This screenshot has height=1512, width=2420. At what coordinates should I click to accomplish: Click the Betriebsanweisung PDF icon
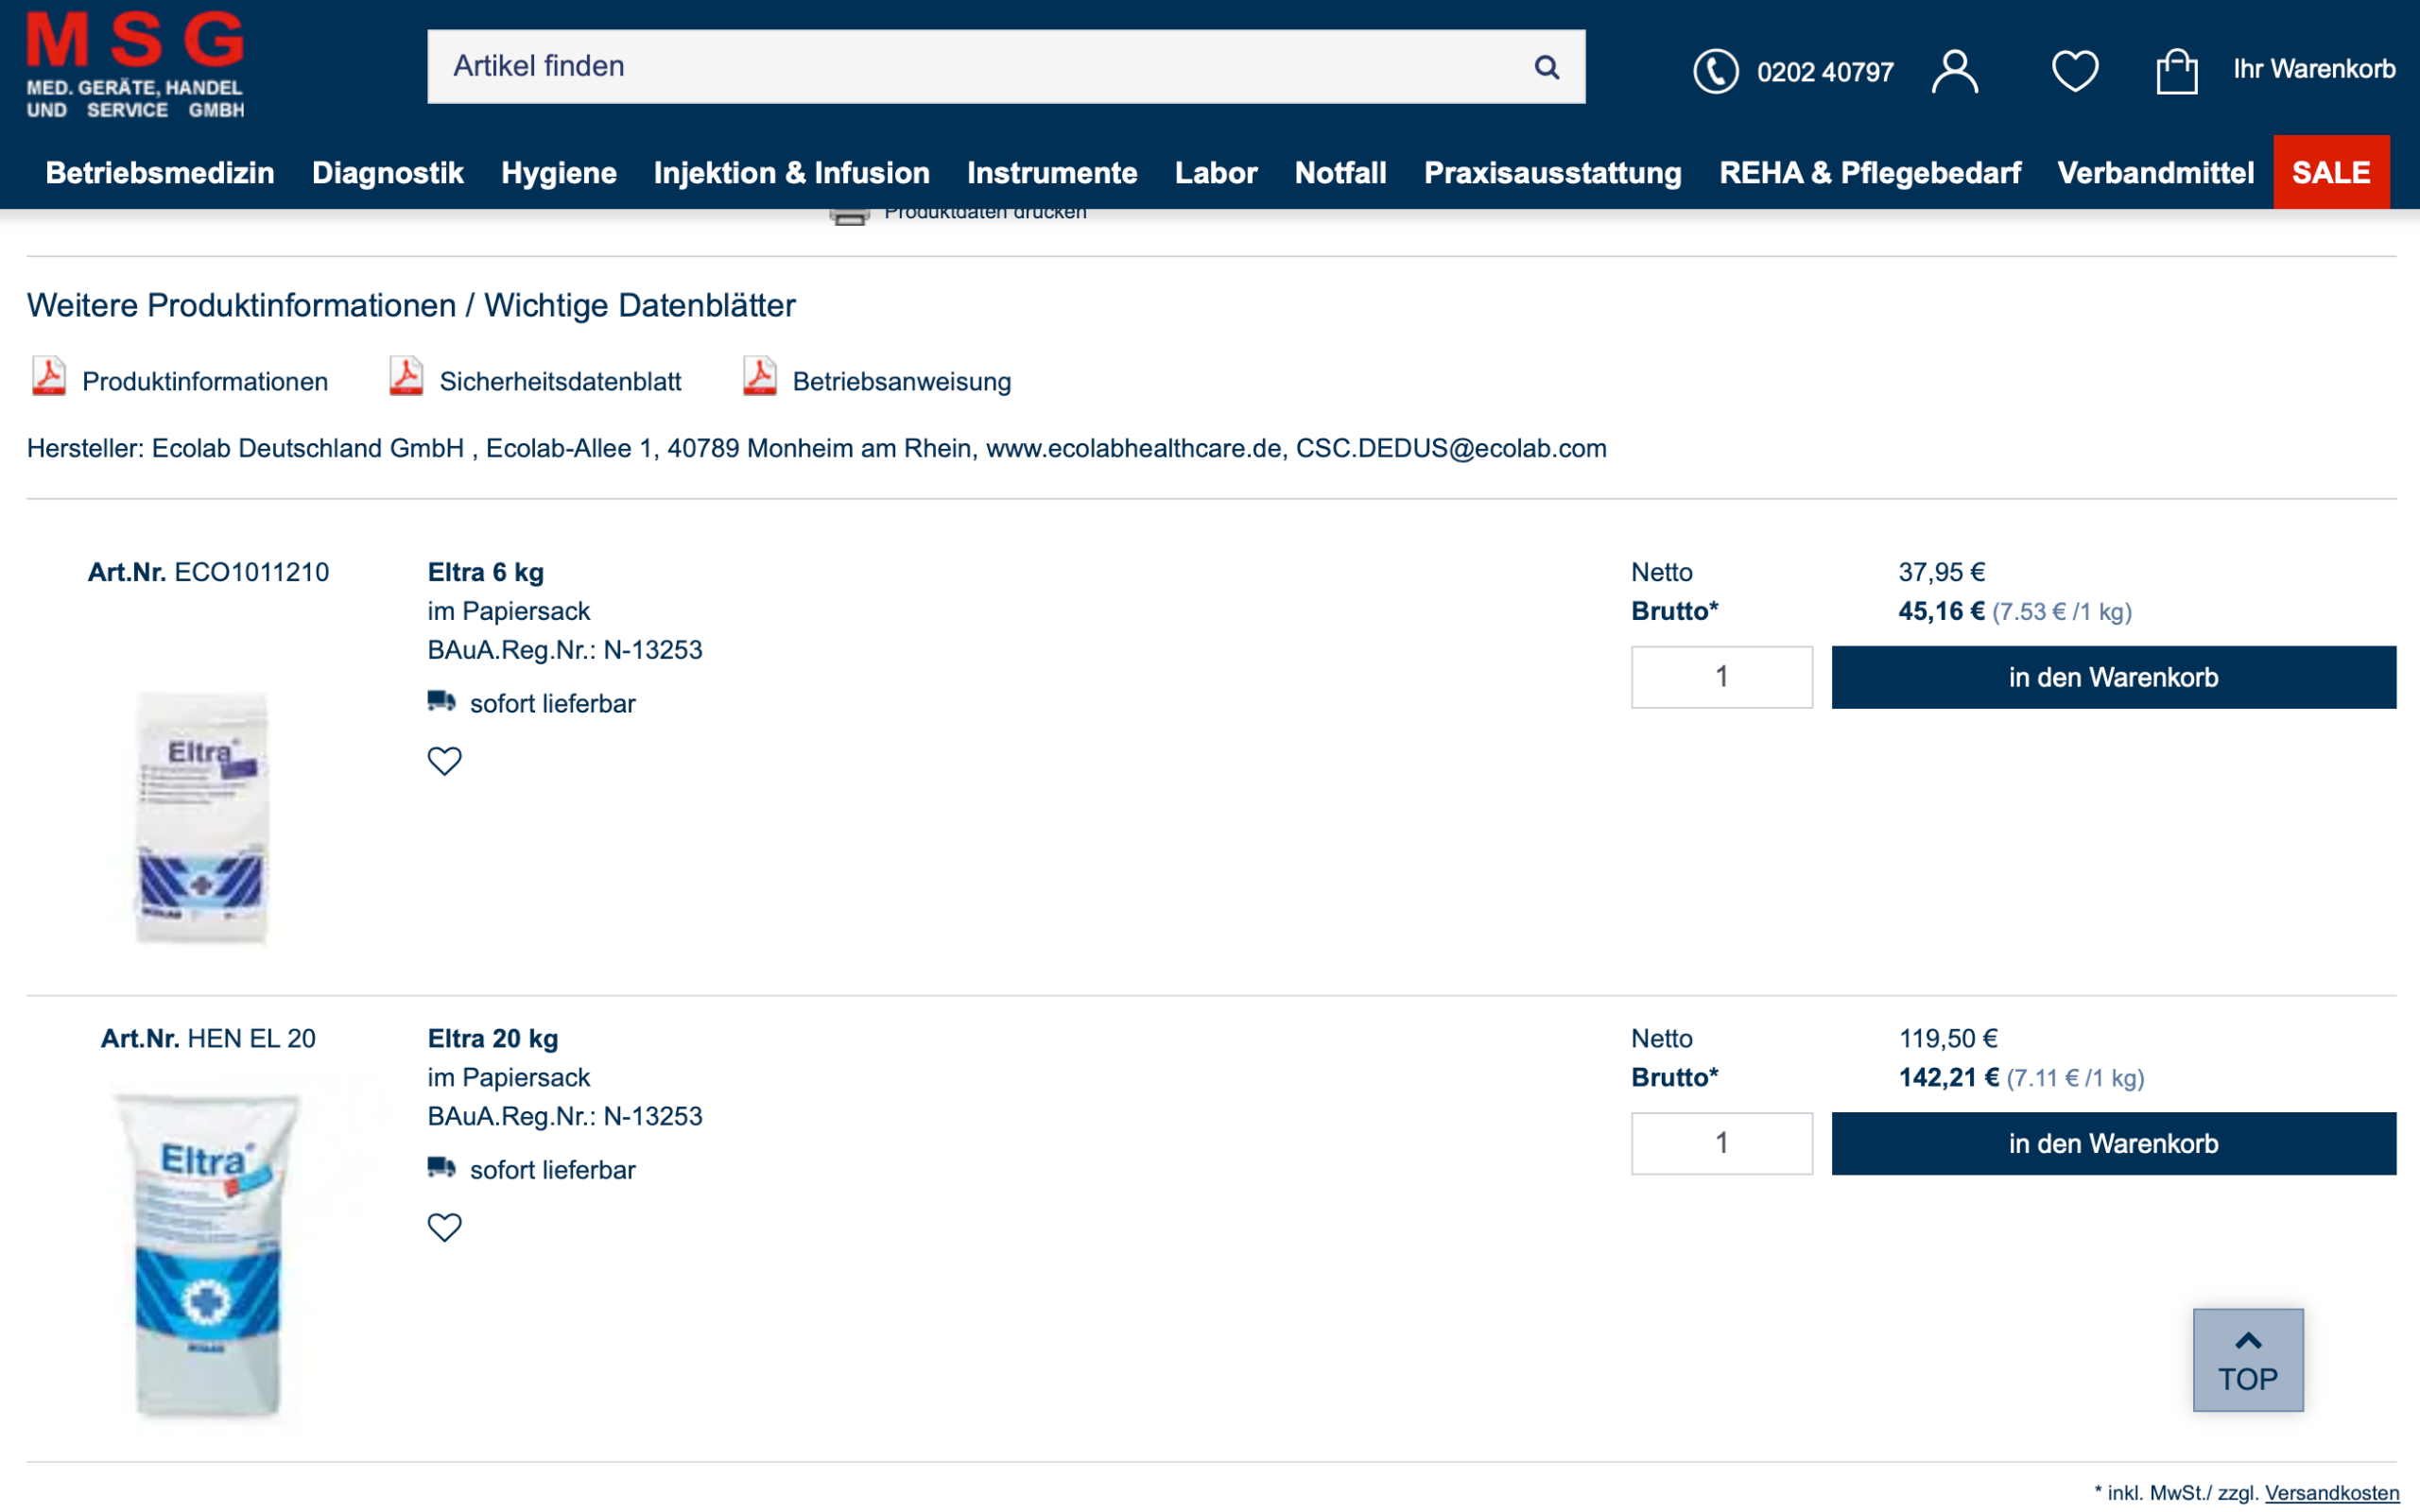tap(760, 377)
